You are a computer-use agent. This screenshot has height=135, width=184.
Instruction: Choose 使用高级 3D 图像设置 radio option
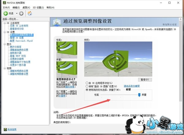pyautogui.click(x=87, y=86)
